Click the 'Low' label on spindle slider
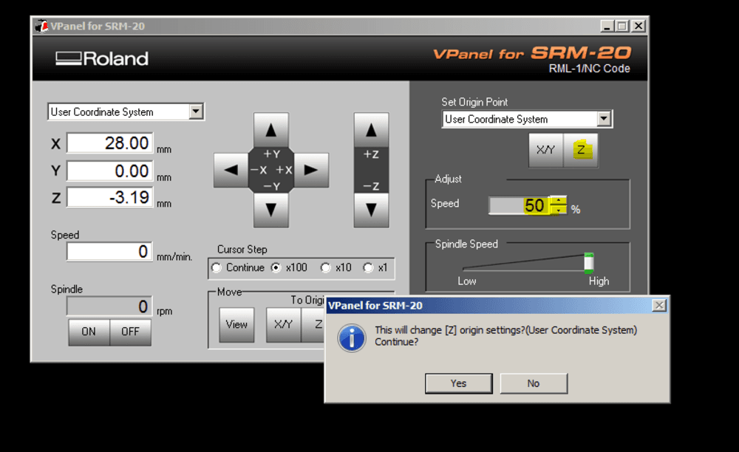The height and width of the screenshot is (452, 739). click(x=466, y=281)
